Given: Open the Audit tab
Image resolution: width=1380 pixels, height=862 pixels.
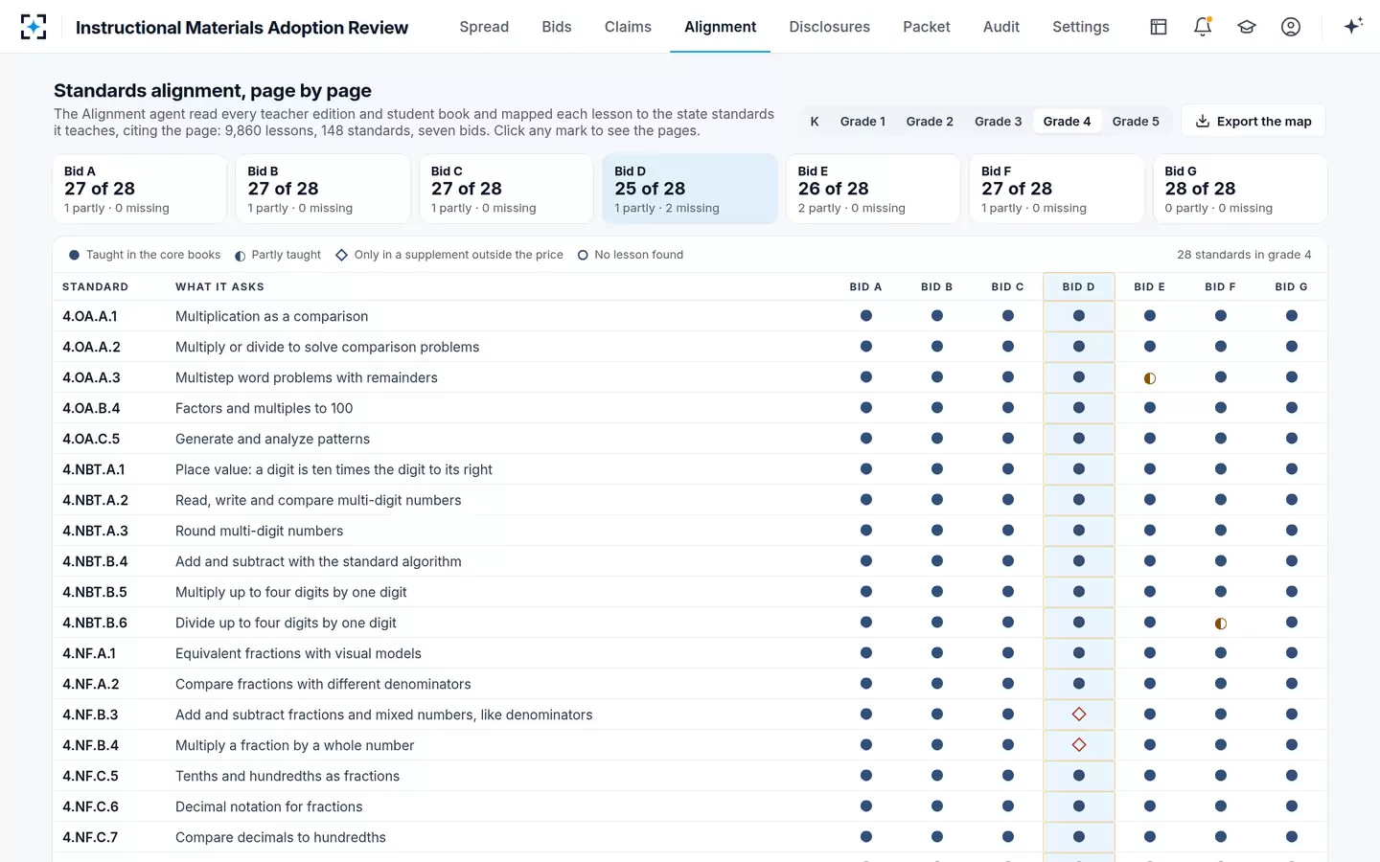Looking at the screenshot, I should coord(1001,27).
